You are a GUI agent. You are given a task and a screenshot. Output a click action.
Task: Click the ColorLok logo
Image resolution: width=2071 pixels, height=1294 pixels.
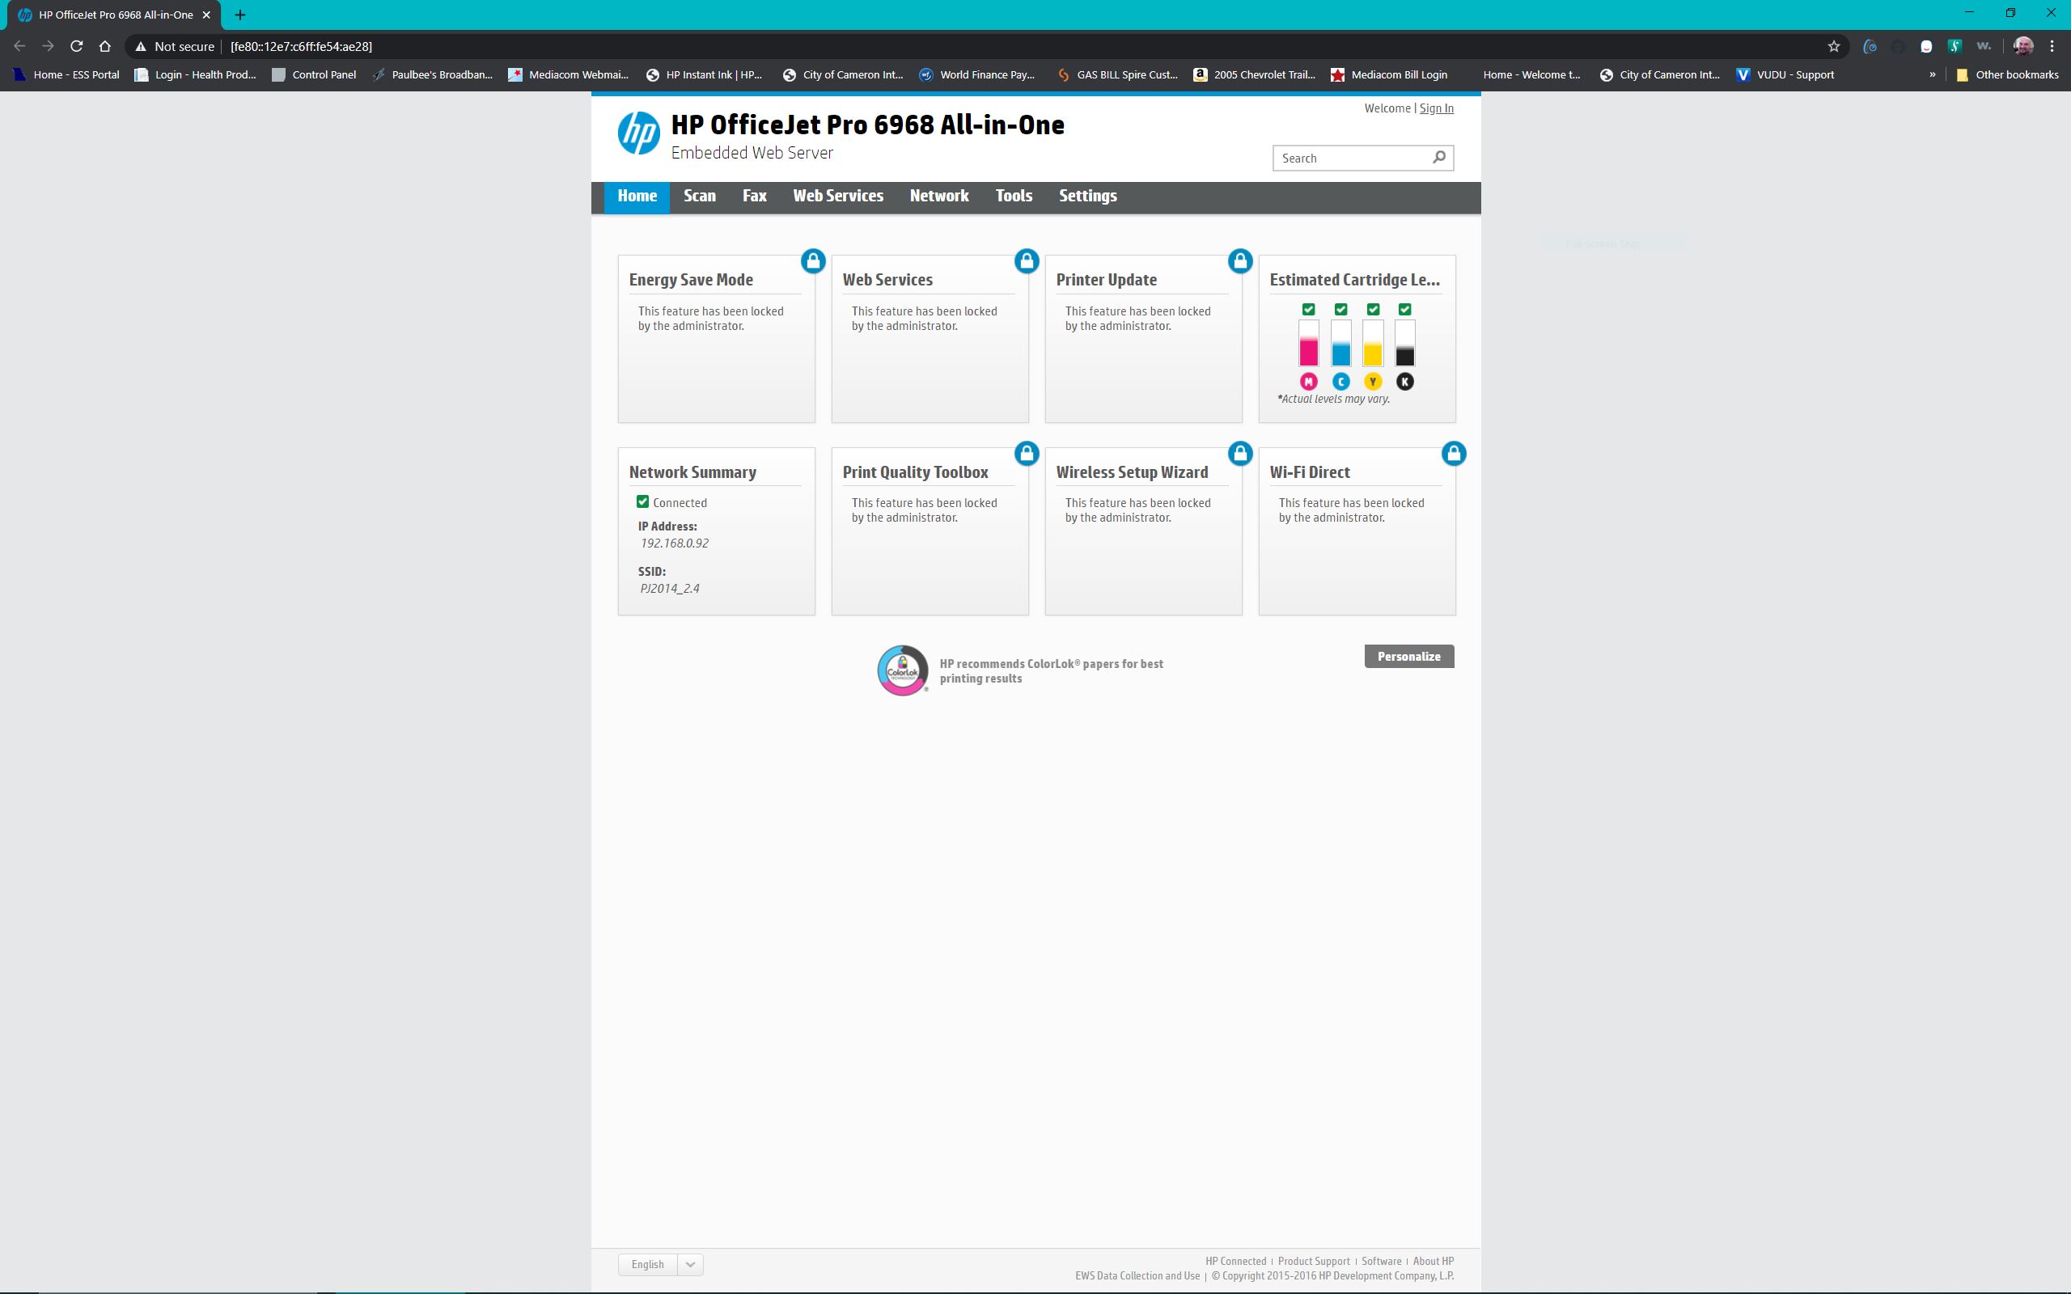(903, 670)
